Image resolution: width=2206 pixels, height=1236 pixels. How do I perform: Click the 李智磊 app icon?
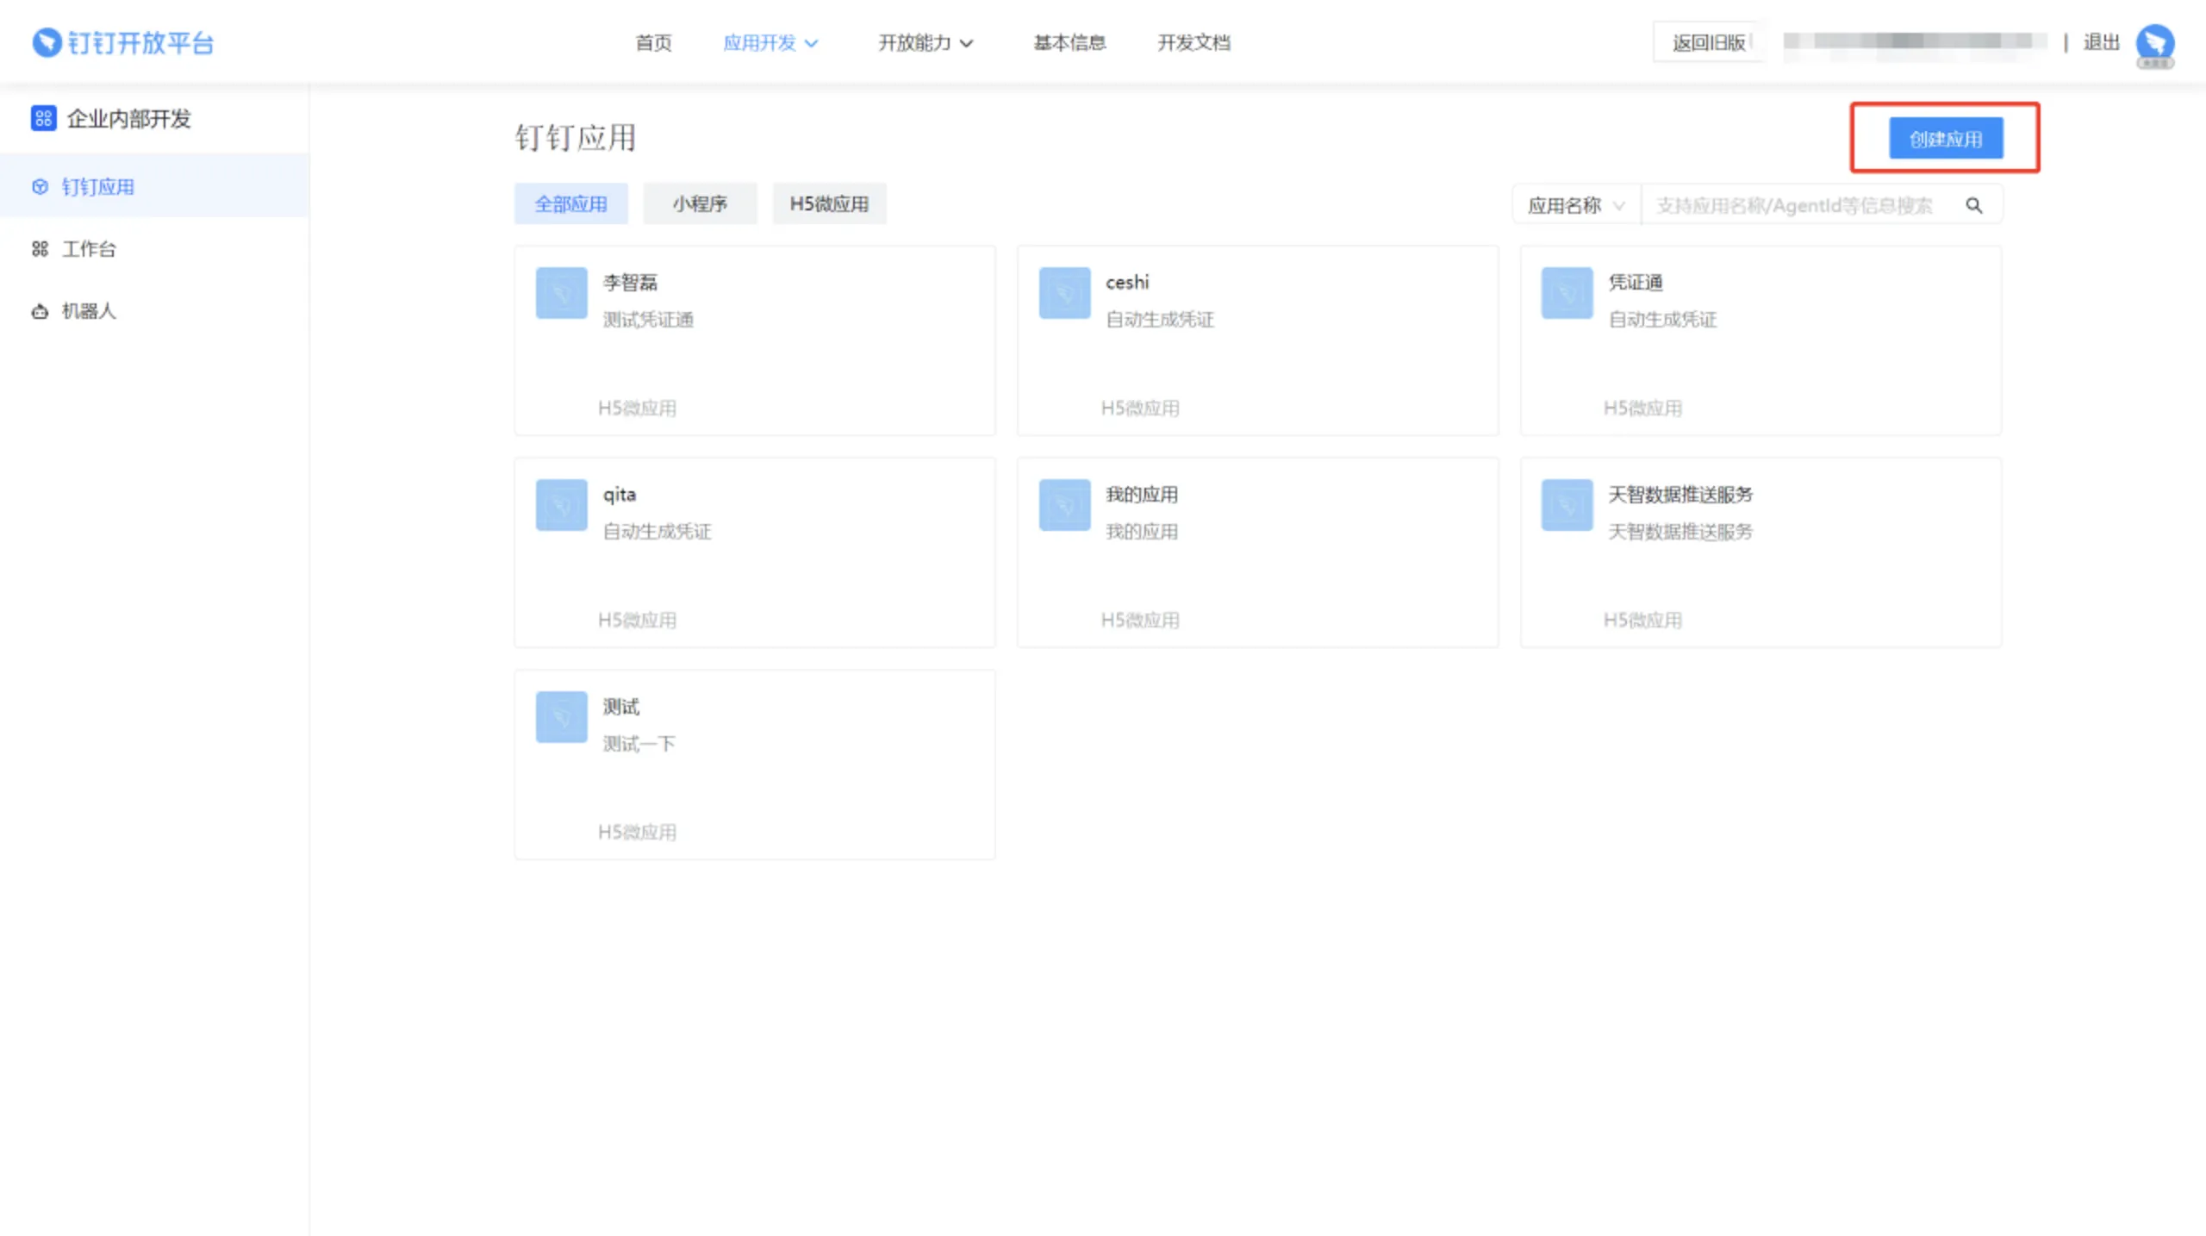(561, 293)
